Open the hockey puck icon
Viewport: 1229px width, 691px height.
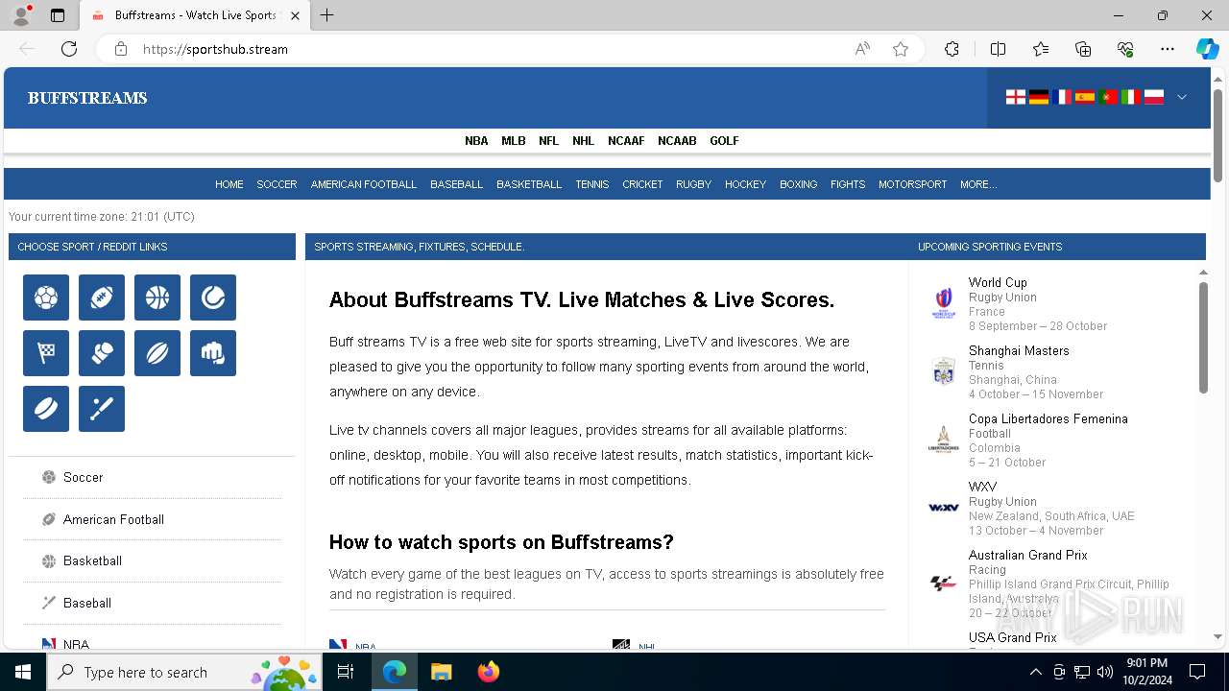pyautogui.click(x=46, y=409)
